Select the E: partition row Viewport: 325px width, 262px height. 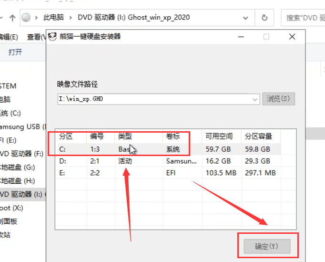(169, 173)
